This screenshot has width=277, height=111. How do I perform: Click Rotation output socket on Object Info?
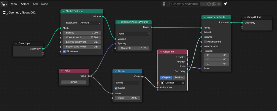pyautogui.click(x=187, y=62)
